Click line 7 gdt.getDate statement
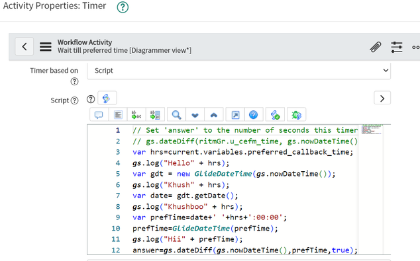 tap(185, 196)
